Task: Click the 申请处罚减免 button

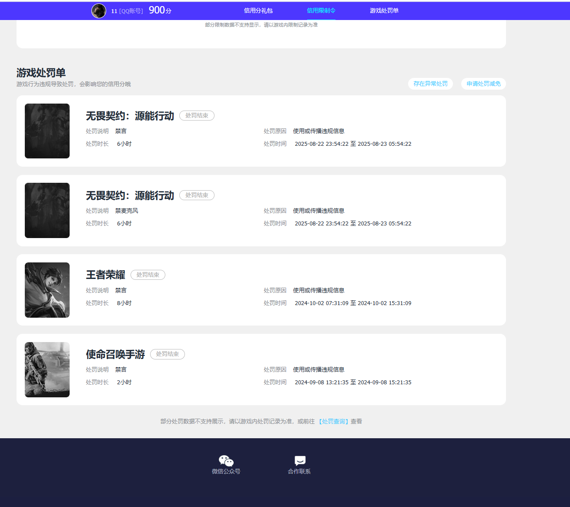Action: point(483,84)
